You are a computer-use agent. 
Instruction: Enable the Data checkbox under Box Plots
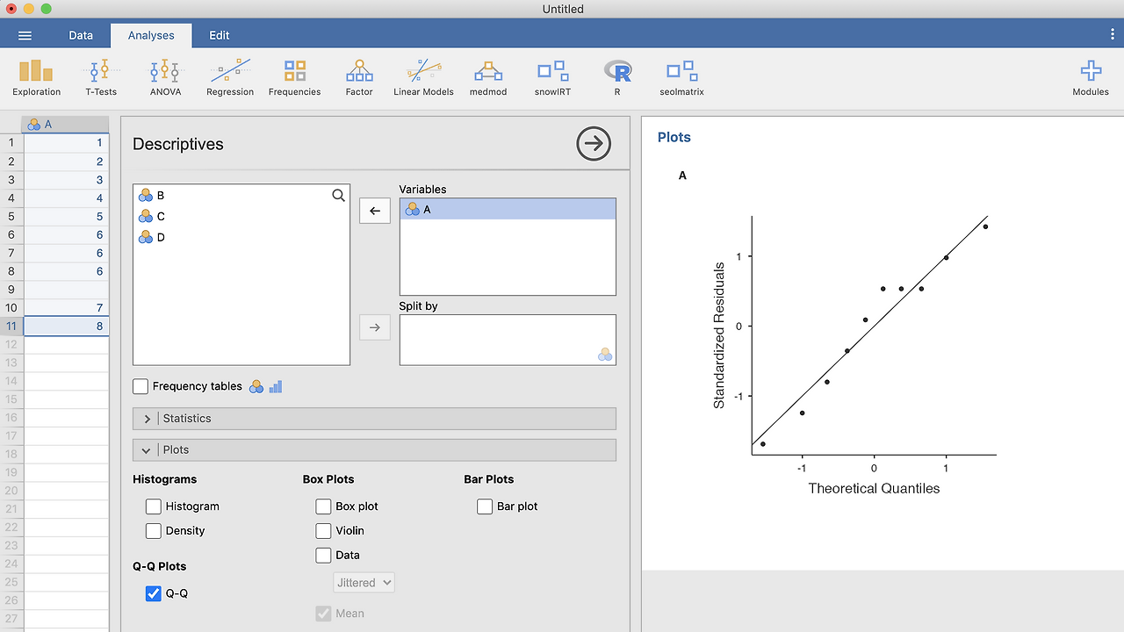tap(323, 556)
